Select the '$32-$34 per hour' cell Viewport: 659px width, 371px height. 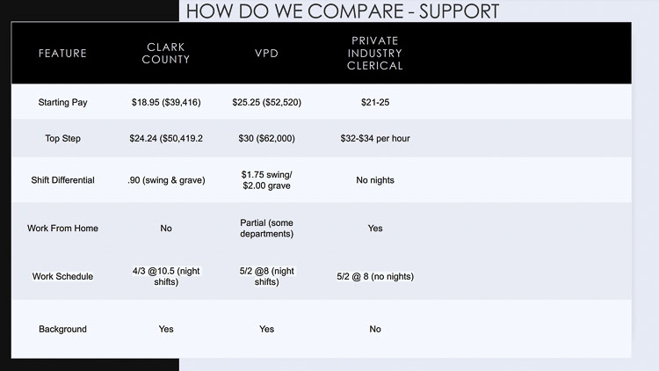click(x=375, y=139)
